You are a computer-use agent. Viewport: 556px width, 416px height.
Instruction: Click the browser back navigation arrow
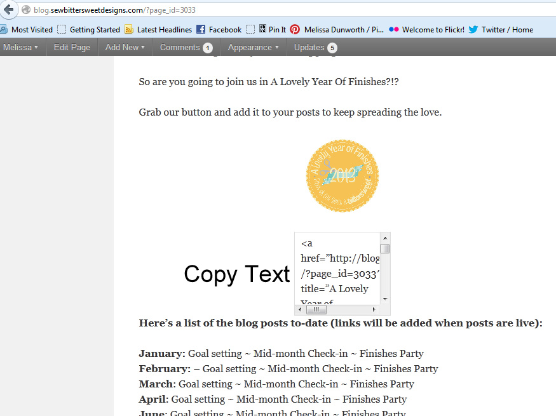point(8,10)
